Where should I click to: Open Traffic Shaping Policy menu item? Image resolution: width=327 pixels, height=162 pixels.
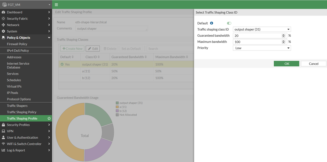(21, 112)
